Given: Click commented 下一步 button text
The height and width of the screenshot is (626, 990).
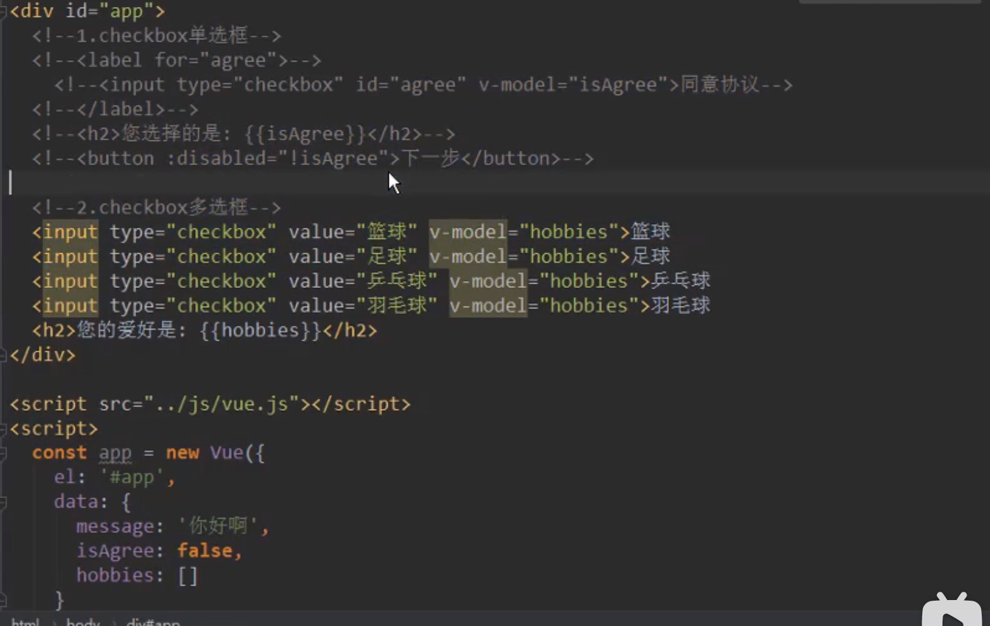Looking at the screenshot, I should (x=431, y=159).
